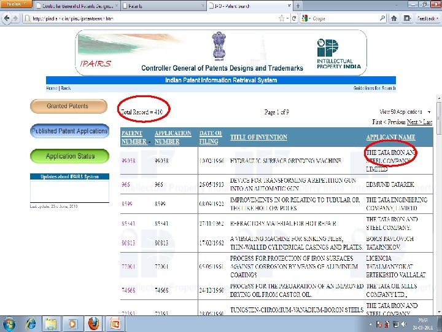Go to the First page link
Screen dimensions: 442x332
click(377, 122)
